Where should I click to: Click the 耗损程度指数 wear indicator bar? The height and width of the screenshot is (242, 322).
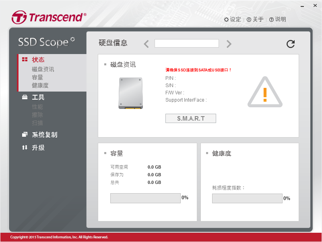(247, 198)
